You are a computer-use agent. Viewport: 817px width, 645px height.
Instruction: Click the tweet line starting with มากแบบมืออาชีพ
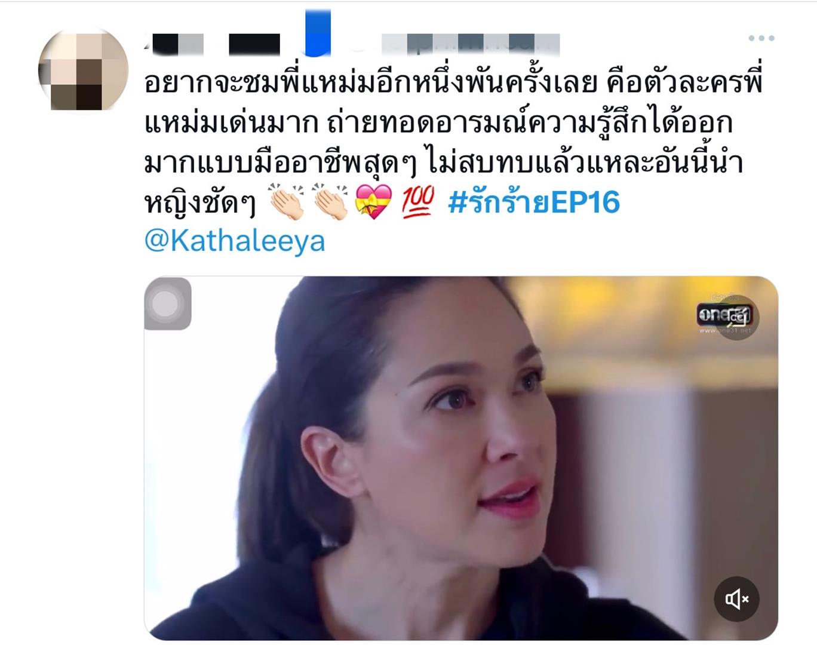(x=444, y=162)
